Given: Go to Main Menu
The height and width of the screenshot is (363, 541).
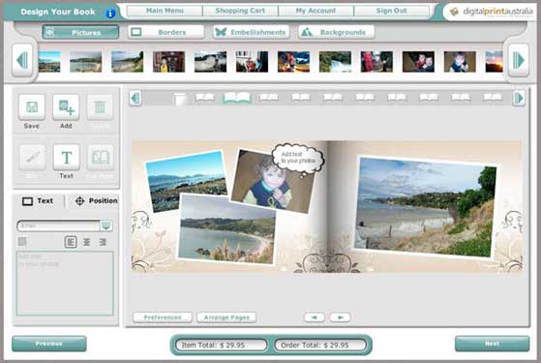Looking at the screenshot, I should pos(165,11).
